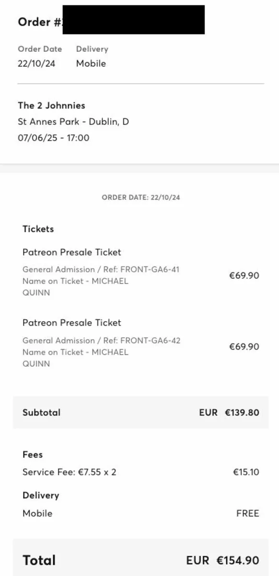Select the second Patreon Presale Ticket
279x576 pixels.
point(72,323)
